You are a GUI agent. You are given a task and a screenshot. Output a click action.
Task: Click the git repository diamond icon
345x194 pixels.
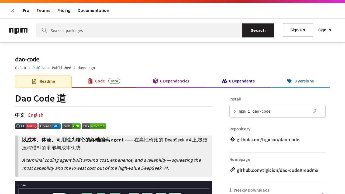click(x=232, y=139)
